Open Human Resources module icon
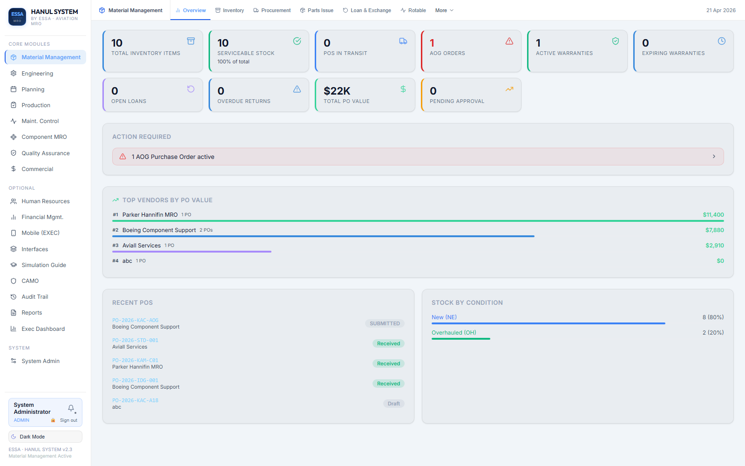The height and width of the screenshot is (466, 745). point(14,201)
